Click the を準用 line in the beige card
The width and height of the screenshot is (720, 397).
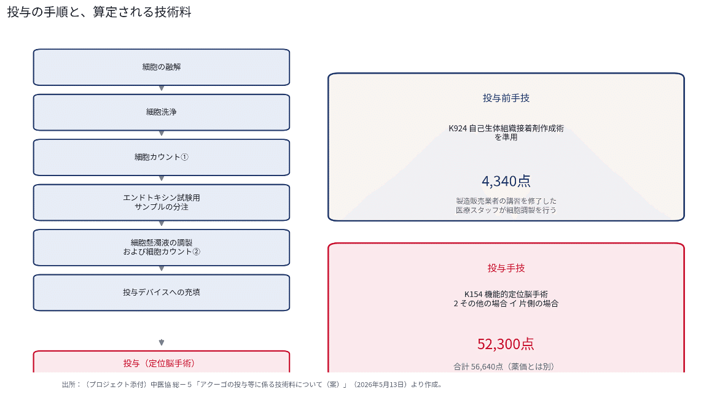pyautogui.click(x=506, y=137)
